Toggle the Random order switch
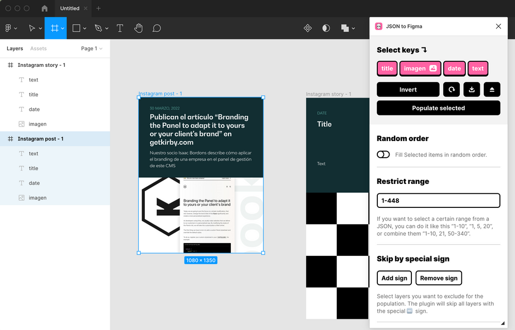Image resolution: width=515 pixels, height=330 pixels. 383,154
